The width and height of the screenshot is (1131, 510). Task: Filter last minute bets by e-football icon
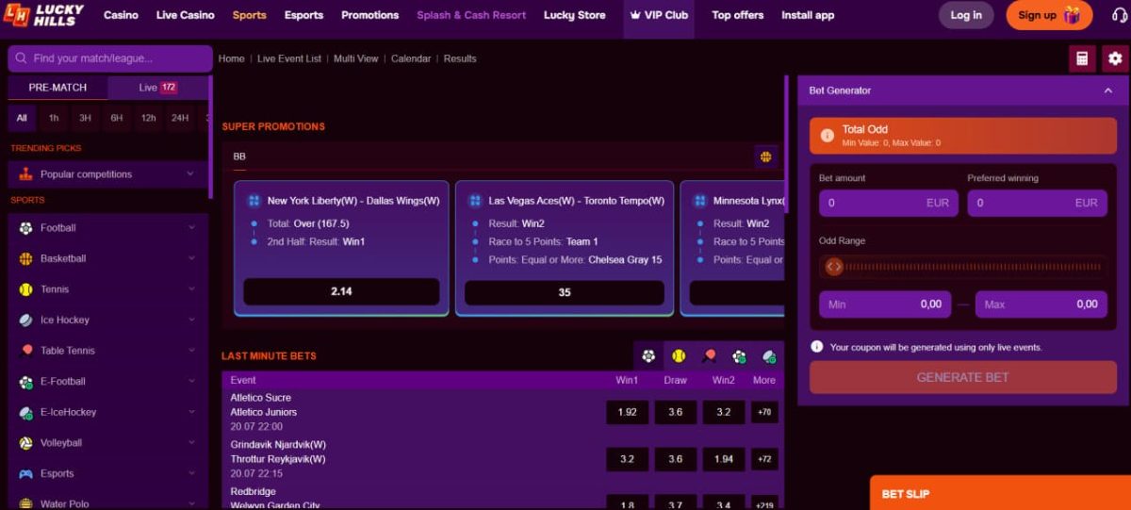tap(739, 356)
